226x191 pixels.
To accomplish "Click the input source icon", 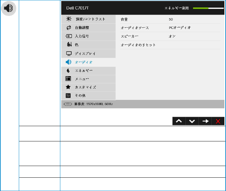I will 69,36.
